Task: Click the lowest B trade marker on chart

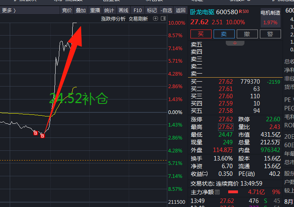Action: coord(42,136)
